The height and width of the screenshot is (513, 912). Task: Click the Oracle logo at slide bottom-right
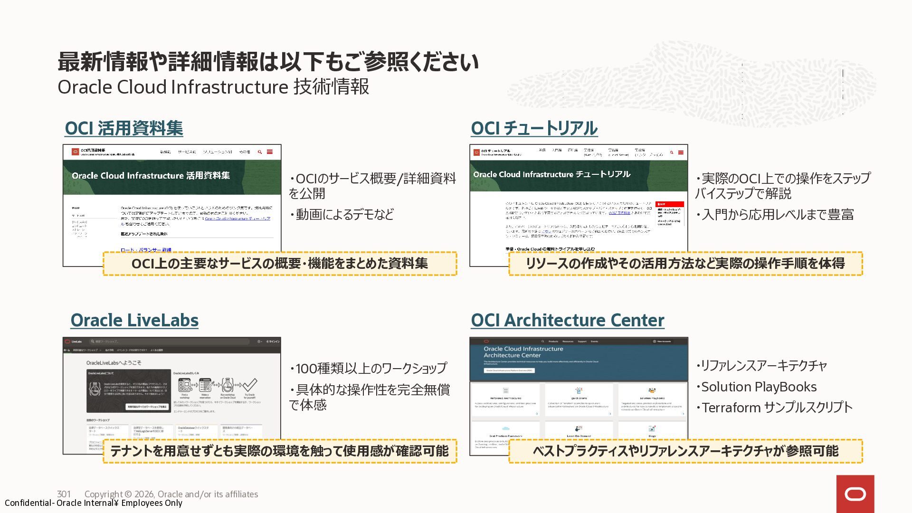tap(855, 494)
